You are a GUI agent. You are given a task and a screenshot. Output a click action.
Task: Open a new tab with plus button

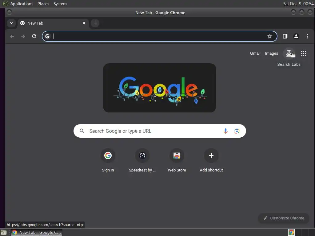pos(95,23)
